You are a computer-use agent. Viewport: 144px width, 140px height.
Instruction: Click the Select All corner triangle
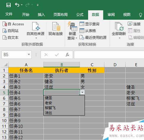(6, 65)
